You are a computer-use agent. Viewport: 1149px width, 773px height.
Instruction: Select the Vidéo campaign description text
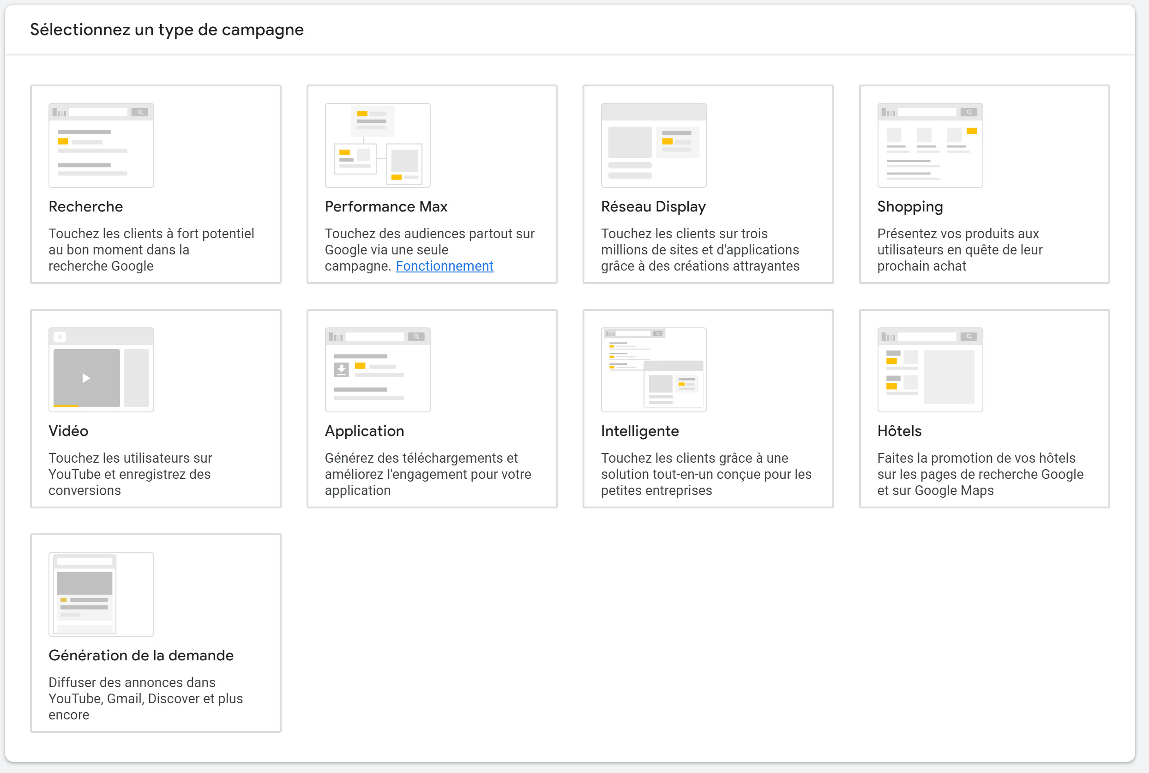[x=130, y=474]
